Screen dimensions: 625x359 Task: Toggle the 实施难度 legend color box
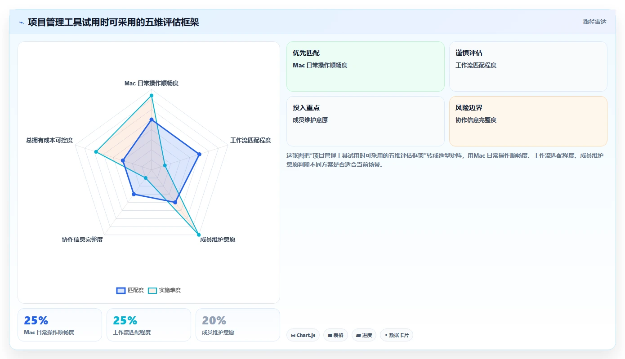coord(152,290)
